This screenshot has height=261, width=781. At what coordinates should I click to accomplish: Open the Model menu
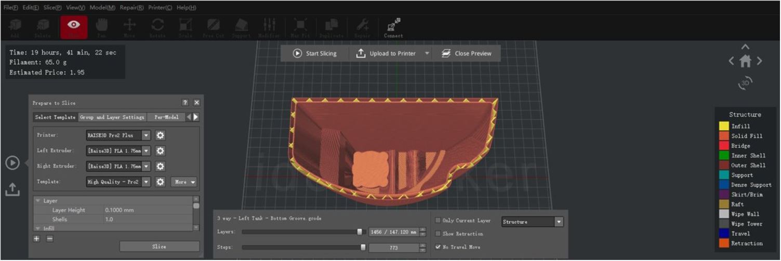tap(103, 8)
